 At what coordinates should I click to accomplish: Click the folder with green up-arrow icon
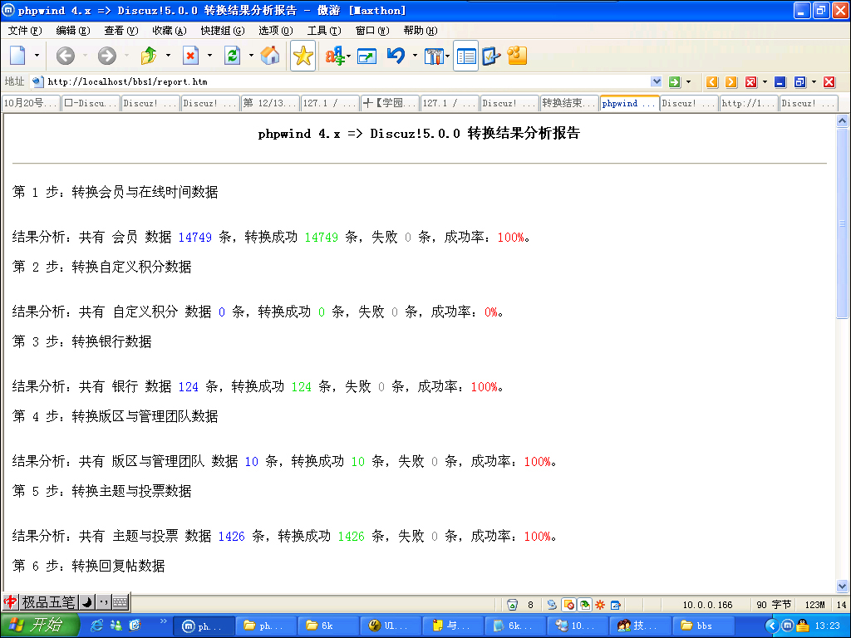click(x=149, y=56)
